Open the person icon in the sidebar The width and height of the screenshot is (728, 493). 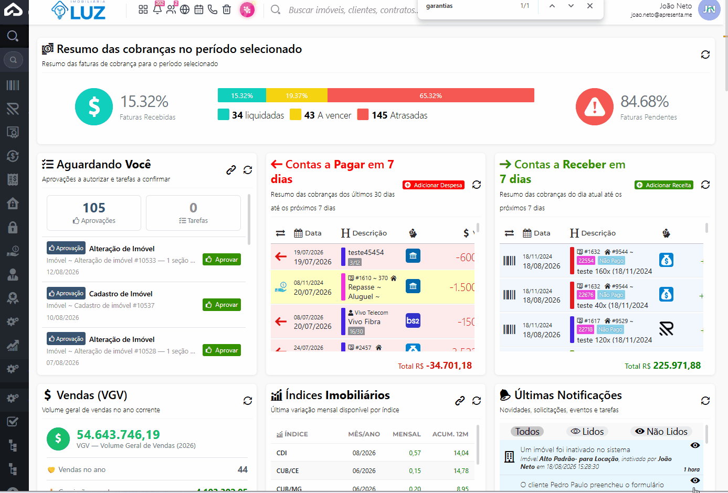point(13,274)
